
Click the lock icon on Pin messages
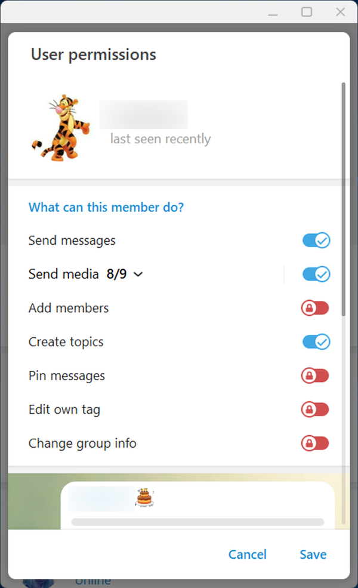pos(309,376)
